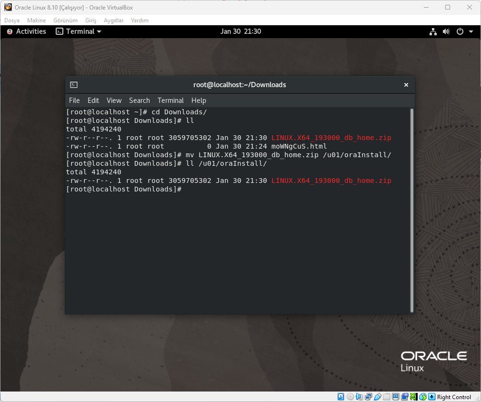Click the 'cd Downloads/' command text
Image resolution: width=481 pixels, height=402 pixels.
click(179, 112)
